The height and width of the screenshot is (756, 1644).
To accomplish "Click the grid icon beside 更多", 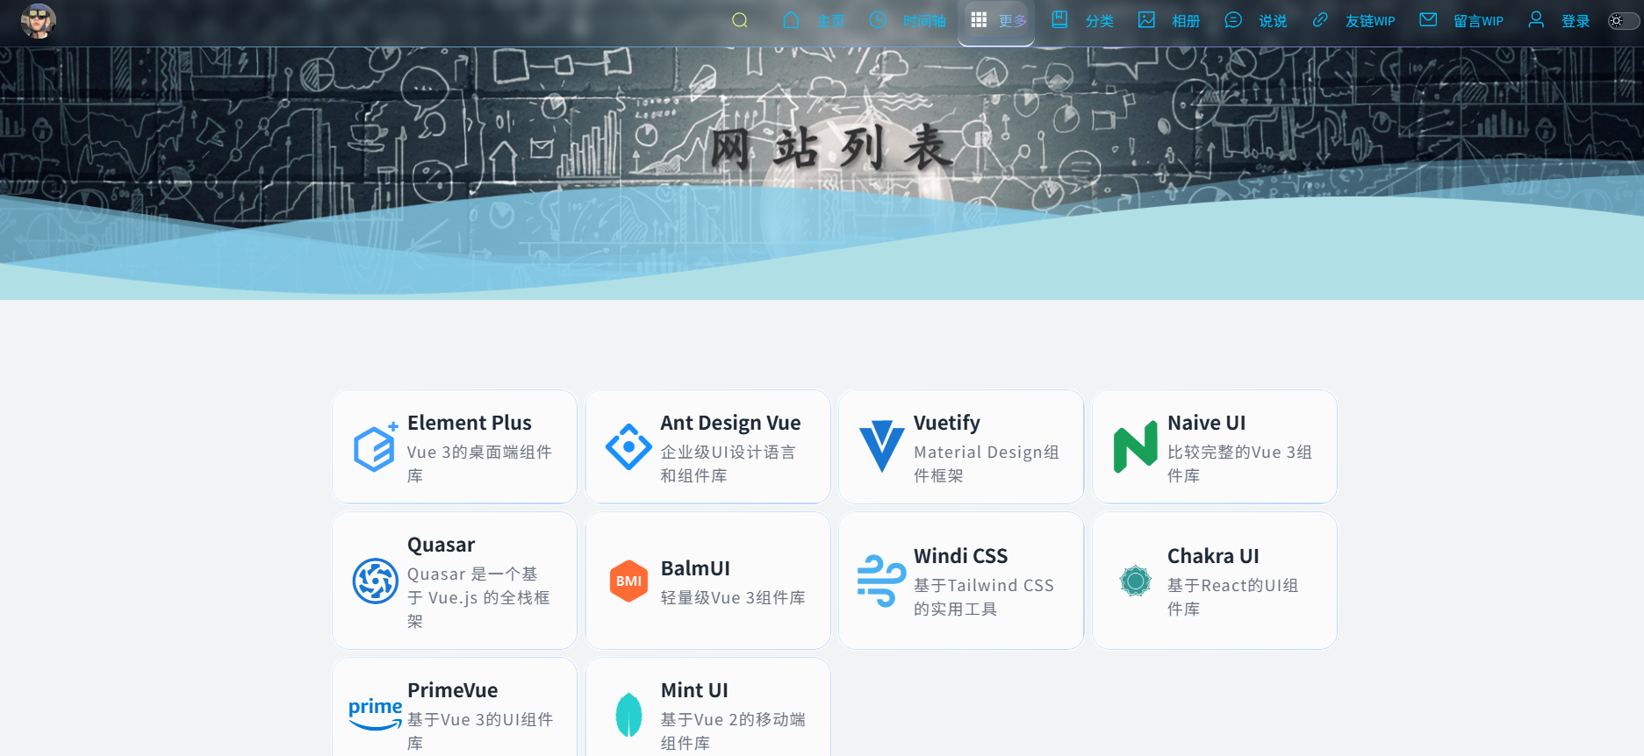I will (x=979, y=19).
